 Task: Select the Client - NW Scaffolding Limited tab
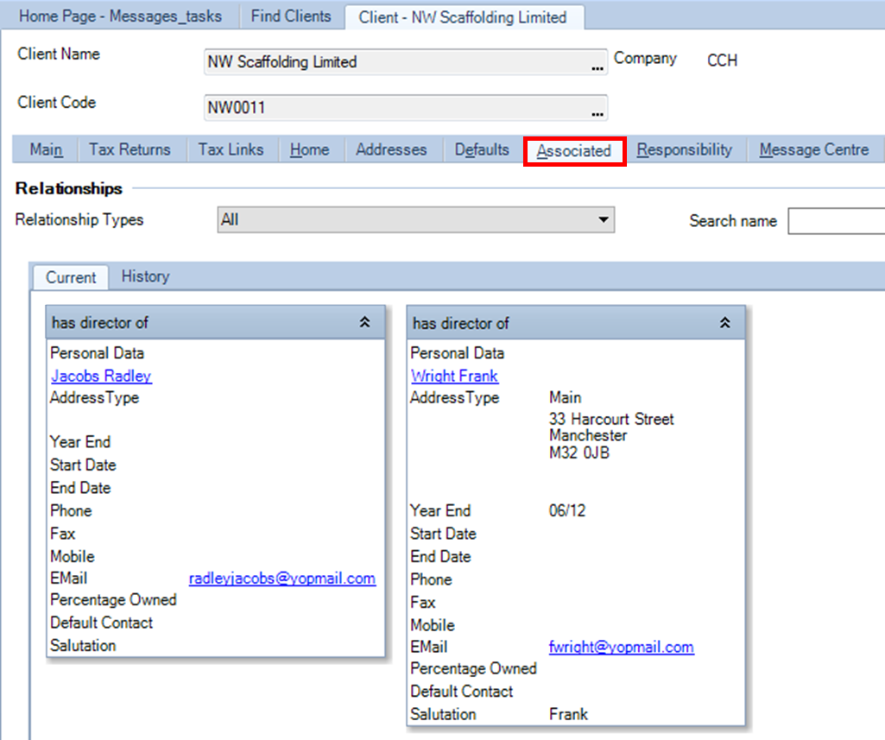pos(463,17)
